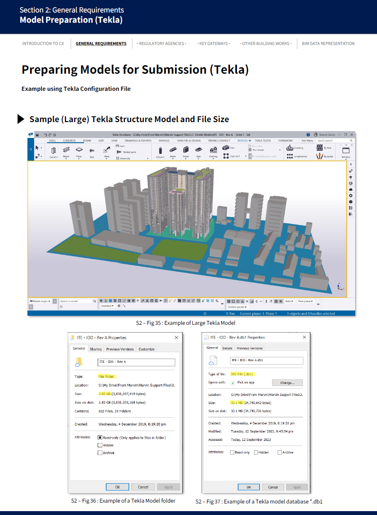This screenshot has width=377, height=515.
Task: Expand the steel Beam dropdown arrow
Action: pyautogui.click(x=66, y=159)
